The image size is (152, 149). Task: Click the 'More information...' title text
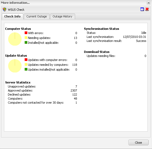[15, 3]
